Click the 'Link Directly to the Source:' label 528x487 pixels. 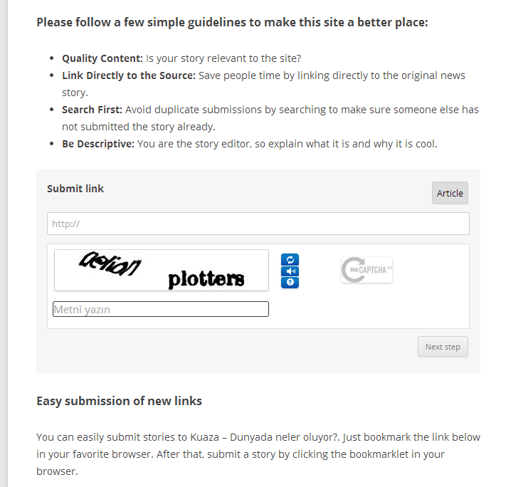(x=129, y=75)
